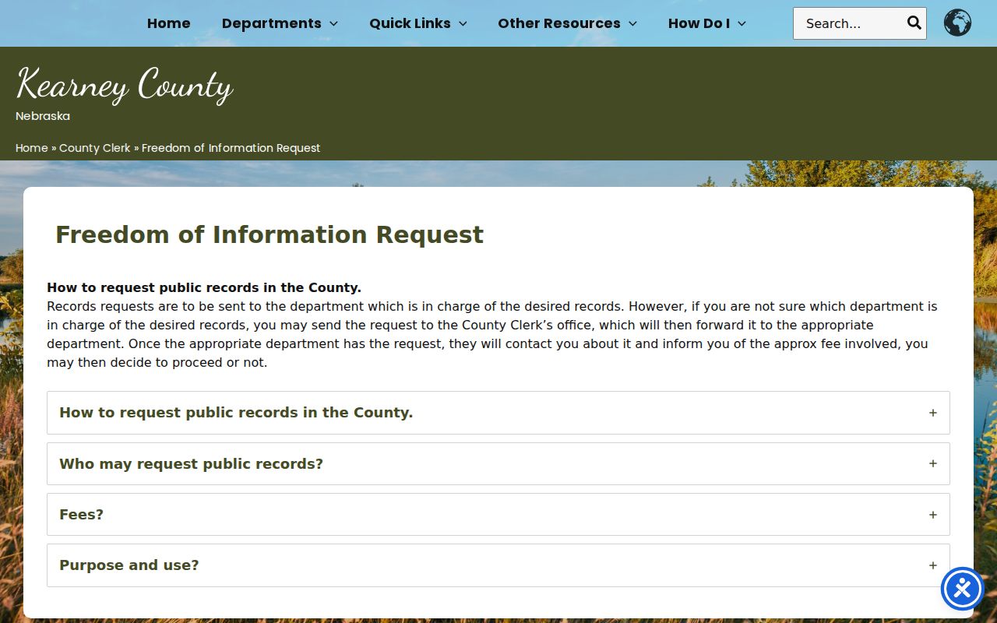The height and width of the screenshot is (623, 997).
Task: Expand Who may request public records section
Action: pyautogui.click(x=498, y=463)
